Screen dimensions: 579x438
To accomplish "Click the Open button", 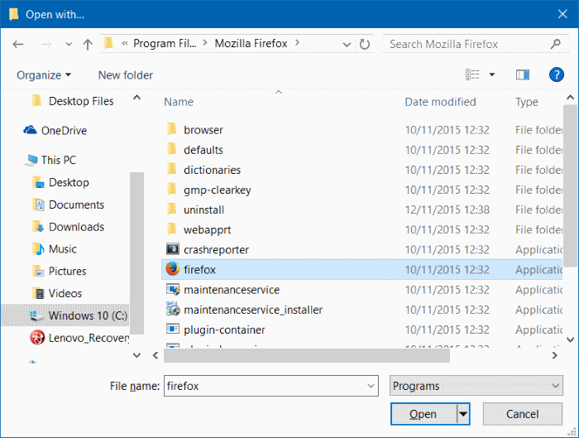I will click(423, 414).
